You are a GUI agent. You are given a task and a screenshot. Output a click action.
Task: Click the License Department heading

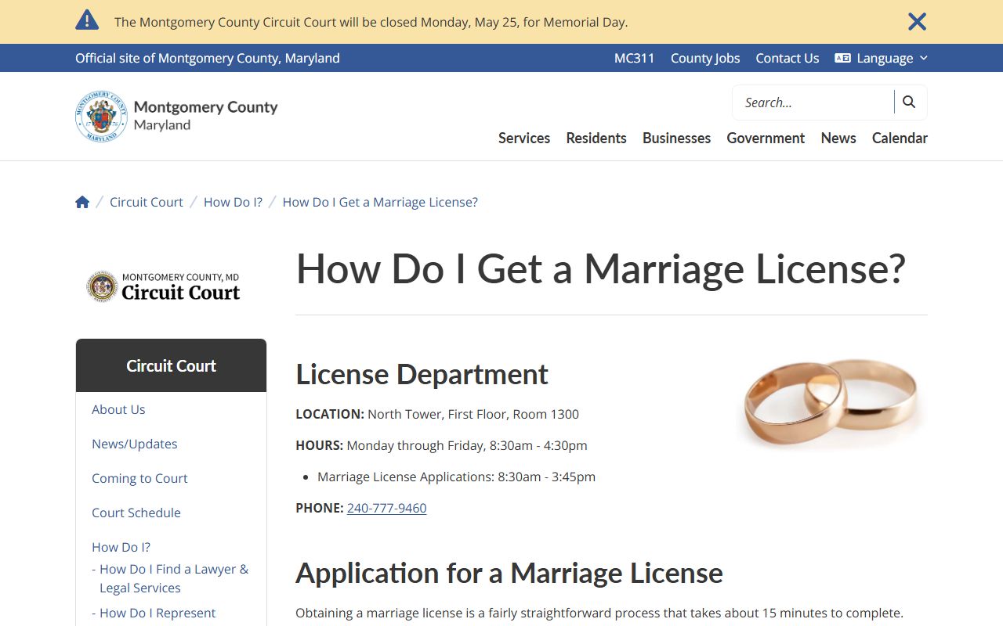pyautogui.click(x=422, y=374)
